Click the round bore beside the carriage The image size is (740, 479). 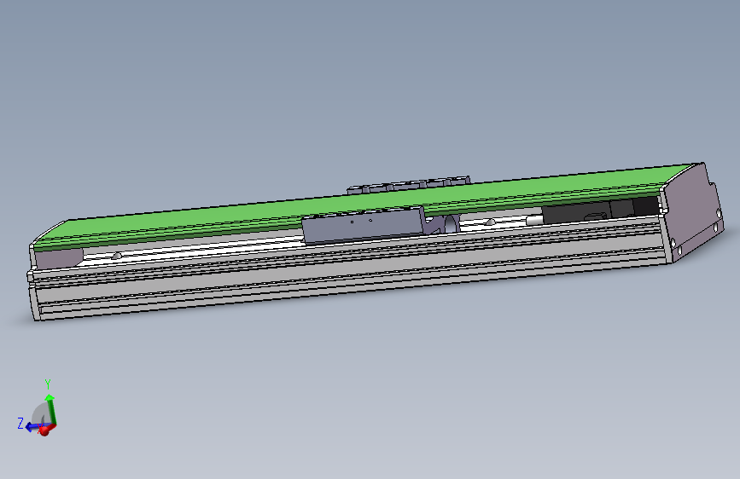point(451,224)
